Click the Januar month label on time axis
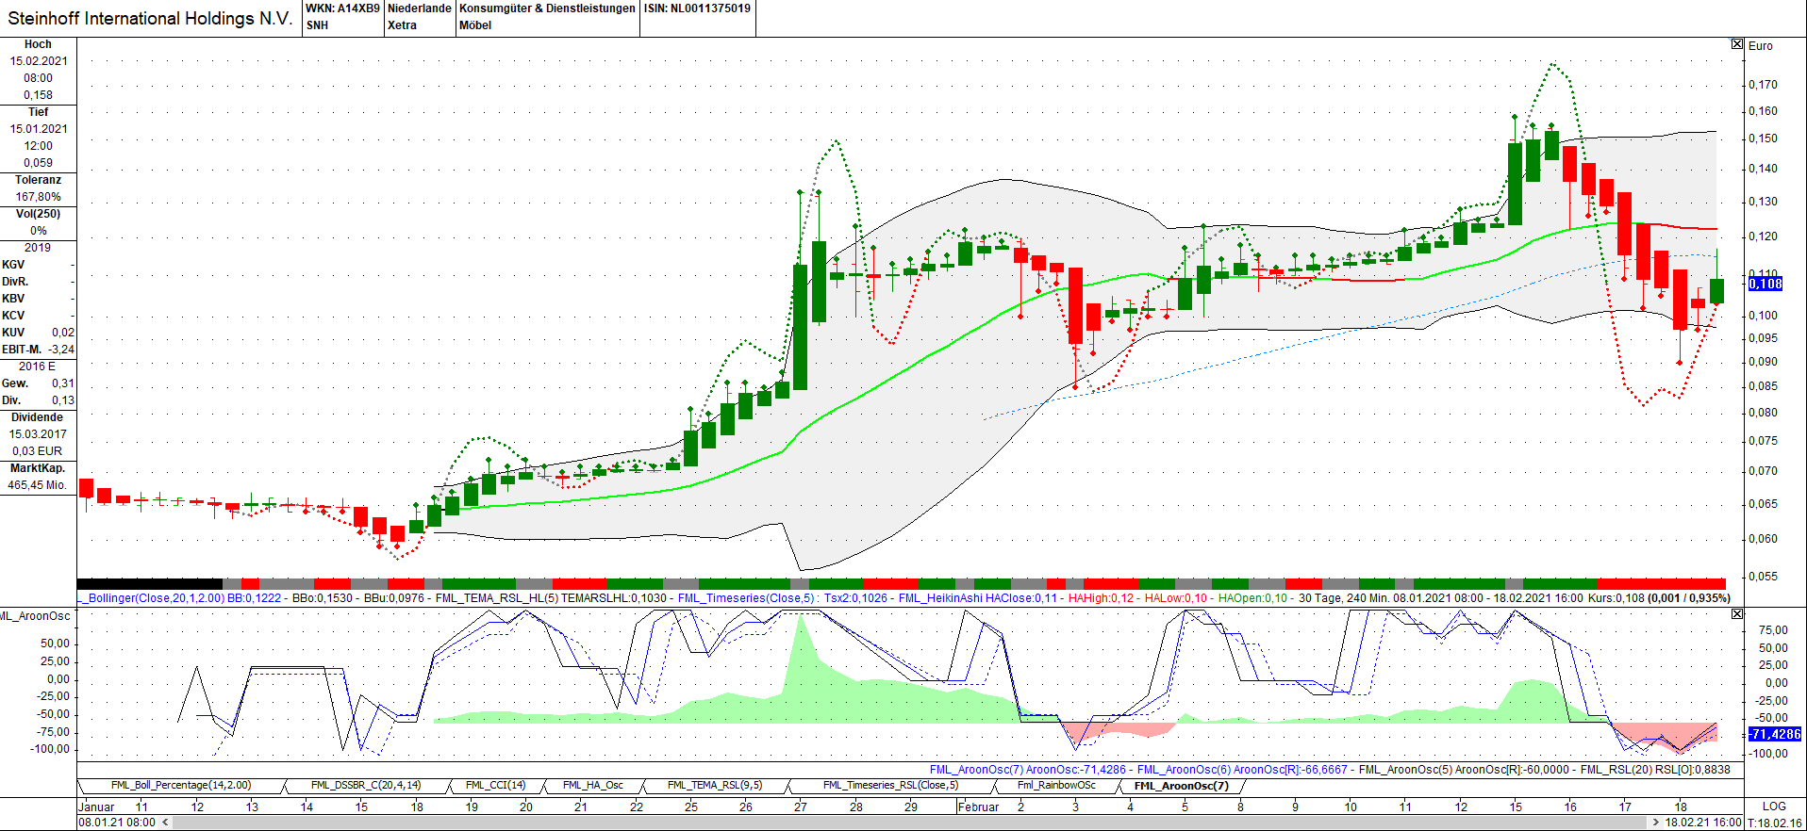 pos(96,807)
